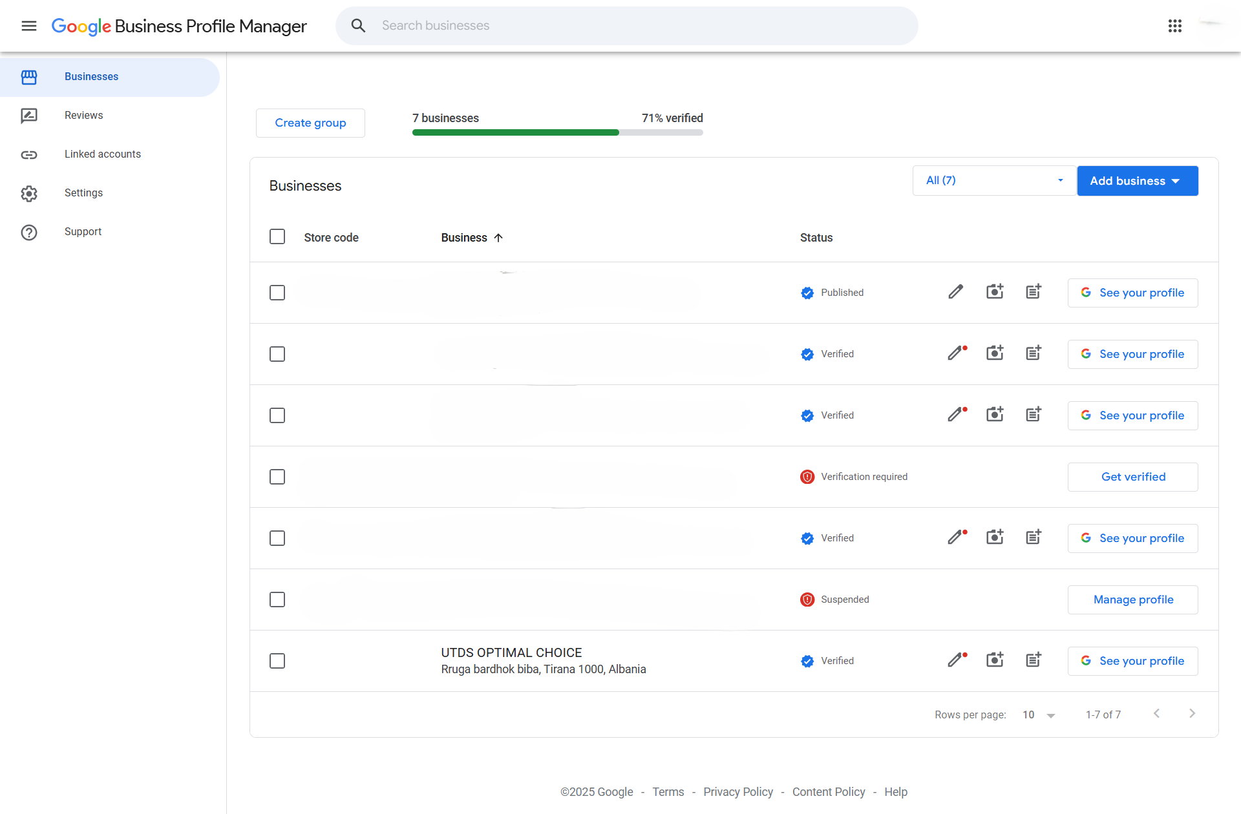Screen dimensions: 1241x814
Task: See your profile for Published business
Action: click(x=1133, y=293)
